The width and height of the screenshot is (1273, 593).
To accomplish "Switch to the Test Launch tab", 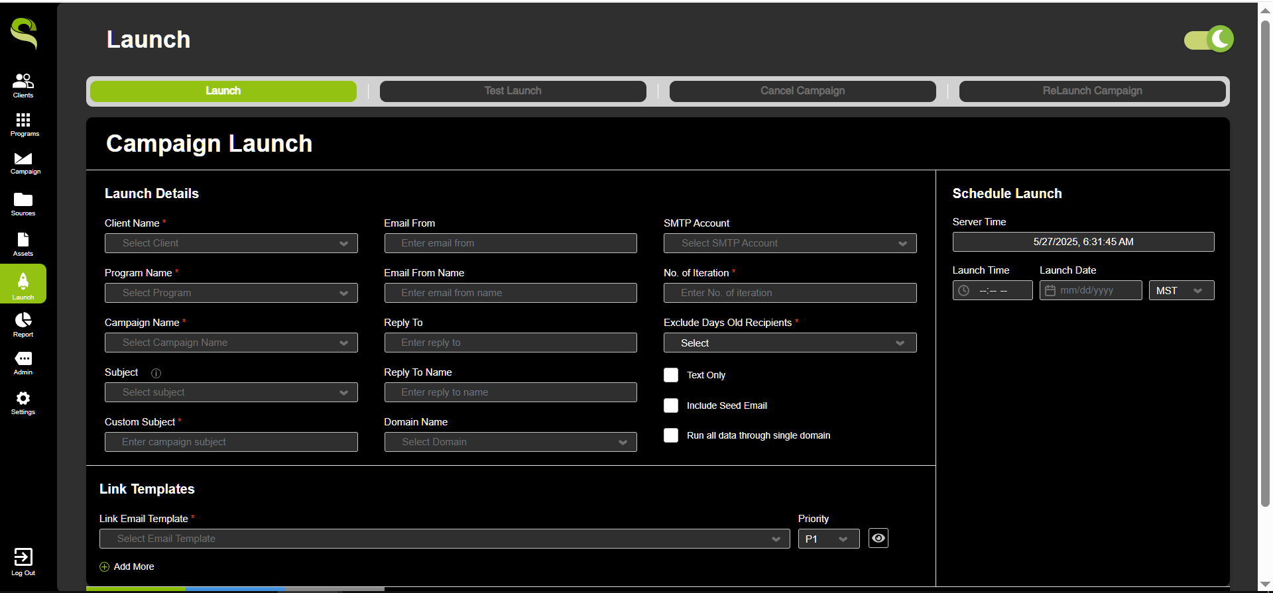I will point(513,91).
